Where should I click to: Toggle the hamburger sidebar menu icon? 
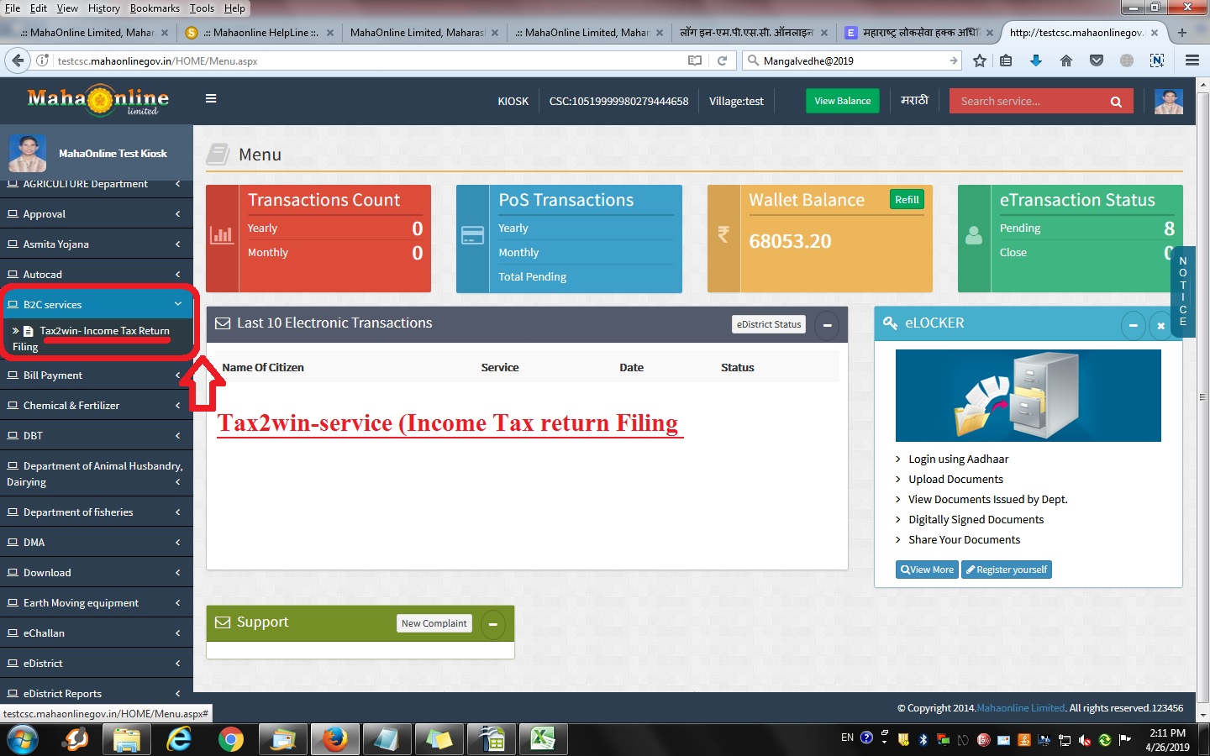tap(211, 98)
